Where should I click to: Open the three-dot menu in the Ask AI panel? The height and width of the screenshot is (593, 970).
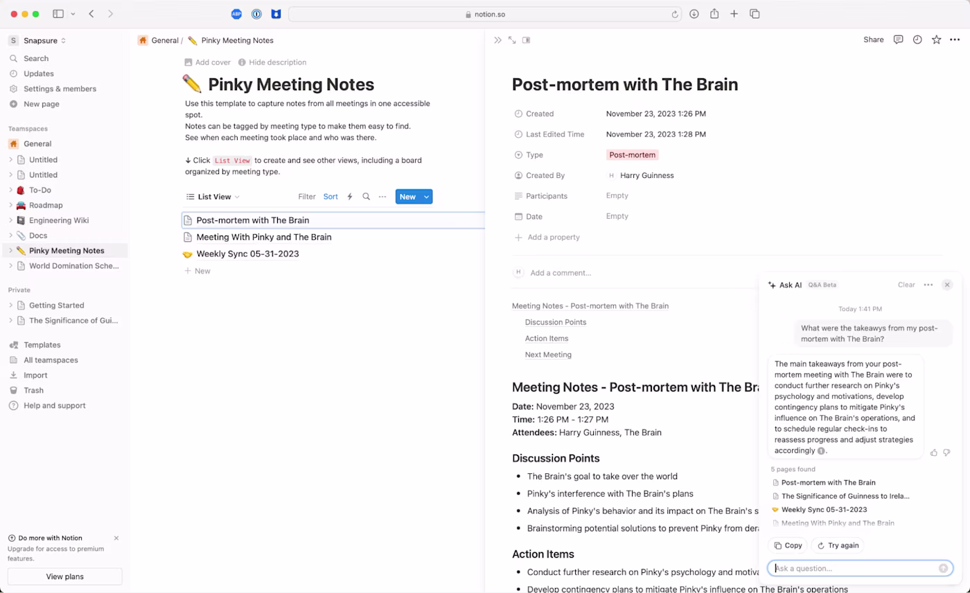pyautogui.click(x=928, y=285)
